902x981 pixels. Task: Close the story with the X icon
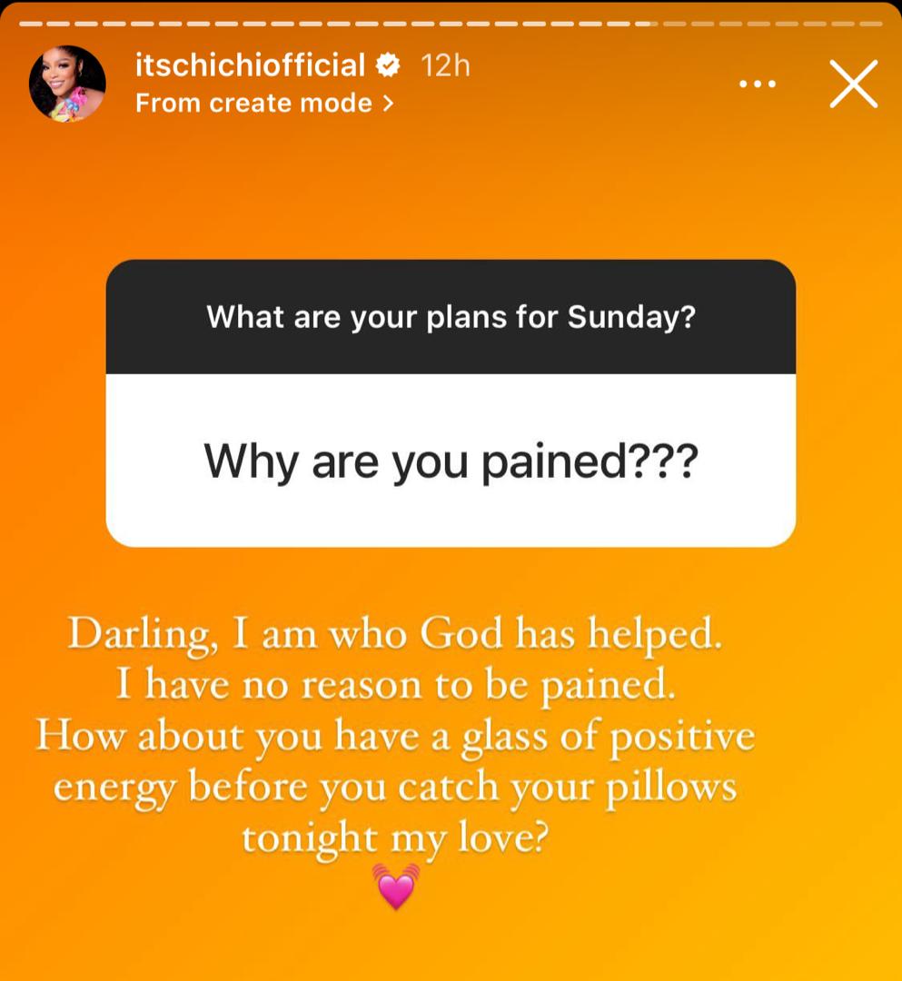pyautogui.click(x=854, y=84)
